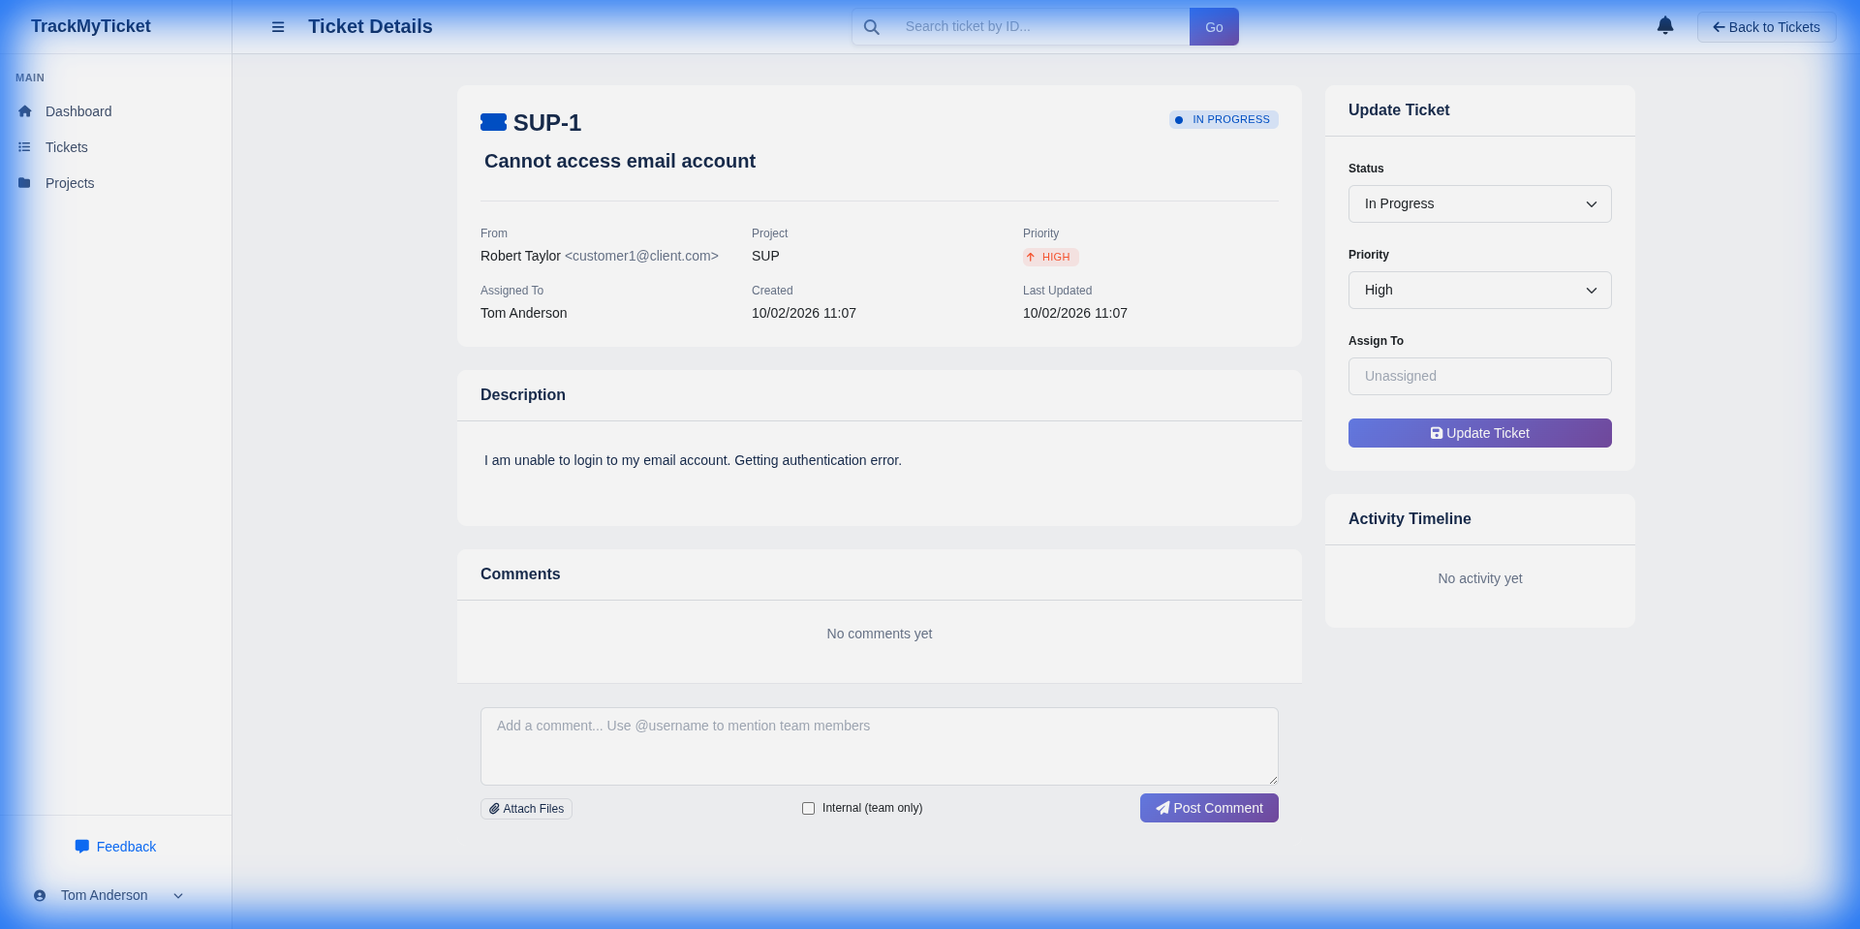The image size is (1860, 929).
Task: Open the Status dropdown showing In Progress
Action: click(x=1480, y=203)
